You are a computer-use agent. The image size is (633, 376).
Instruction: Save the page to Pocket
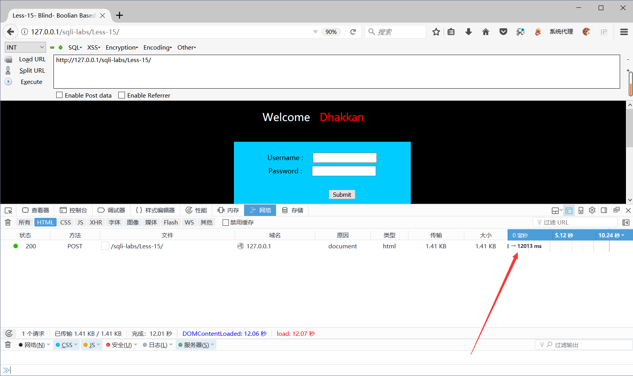pyautogui.click(x=503, y=32)
